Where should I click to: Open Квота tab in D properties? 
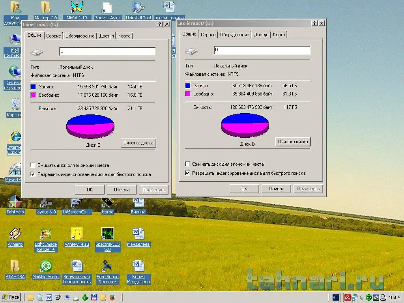279,35
